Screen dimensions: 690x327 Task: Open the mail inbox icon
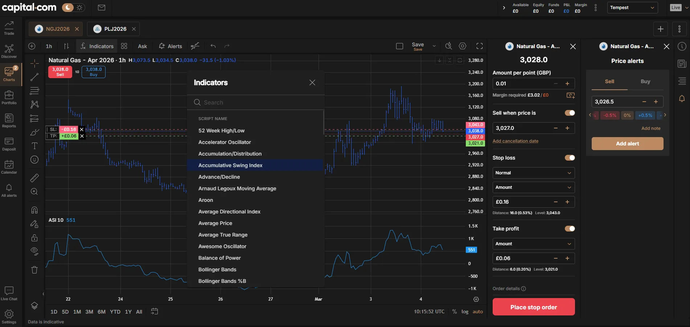pos(102,8)
